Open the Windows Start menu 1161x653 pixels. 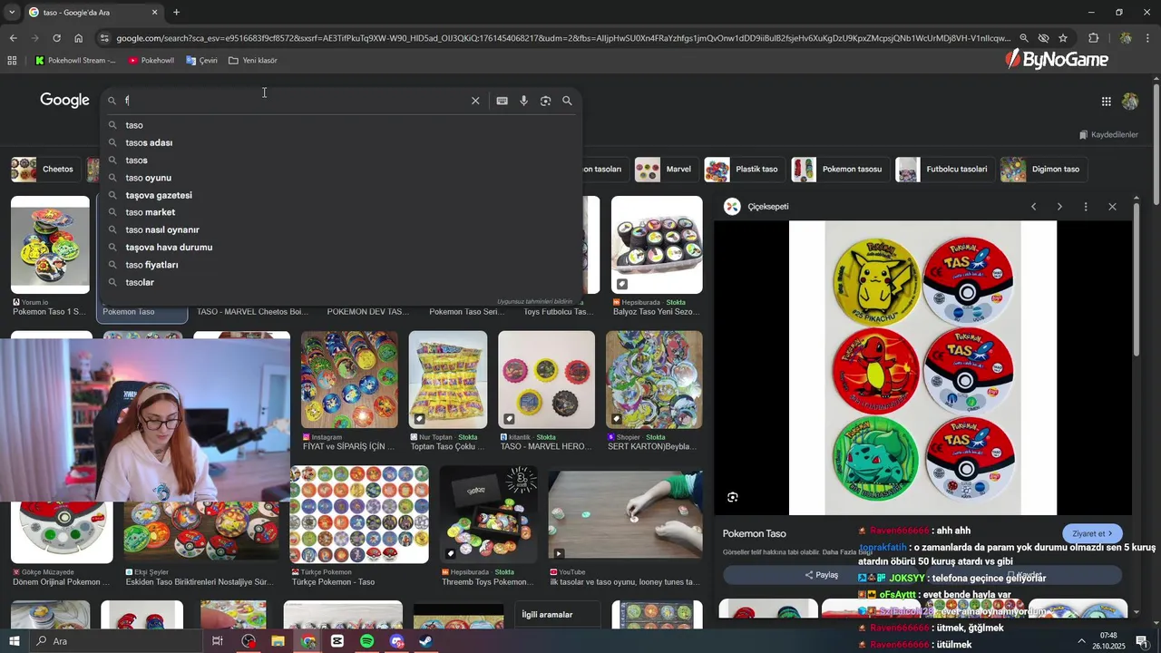point(15,641)
